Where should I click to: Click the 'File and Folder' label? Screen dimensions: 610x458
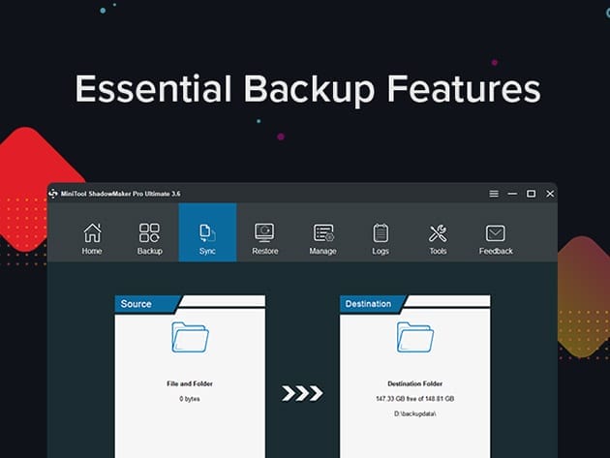click(190, 384)
